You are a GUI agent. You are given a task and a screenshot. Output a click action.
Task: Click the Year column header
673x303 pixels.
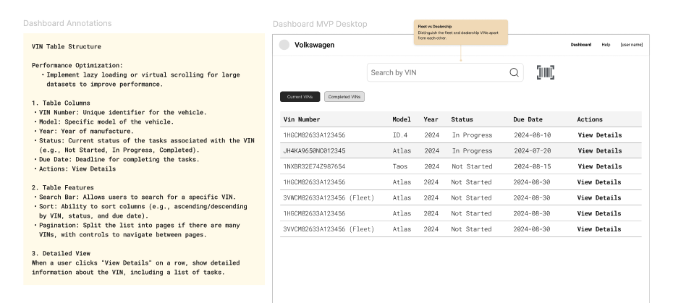coord(431,119)
